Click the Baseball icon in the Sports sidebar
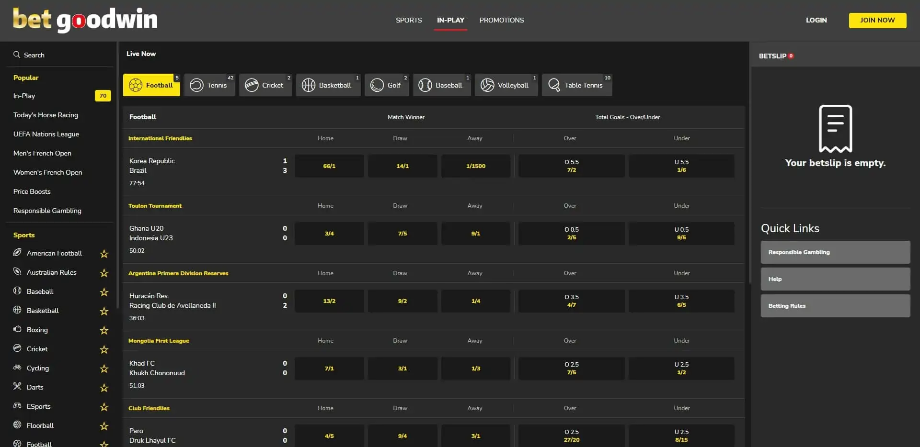920x447 pixels. pyautogui.click(x=18, y=291)
